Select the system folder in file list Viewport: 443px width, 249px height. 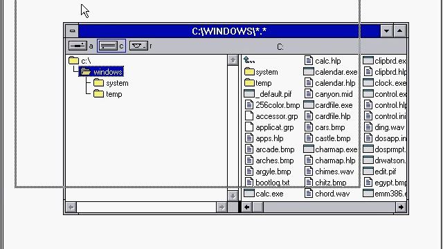(x=261, y=72)
